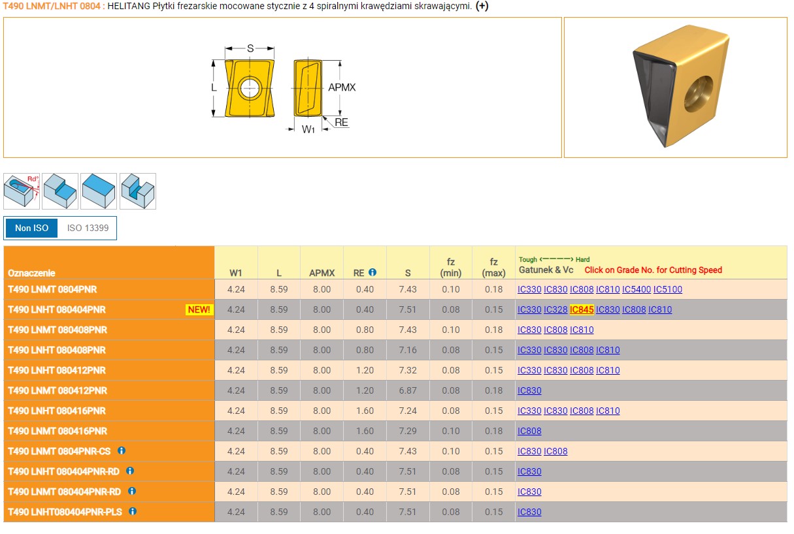Viewport: 794px width, 534px height.
Task: Select the shoulder milling application icon
Action: coord(60,191)
